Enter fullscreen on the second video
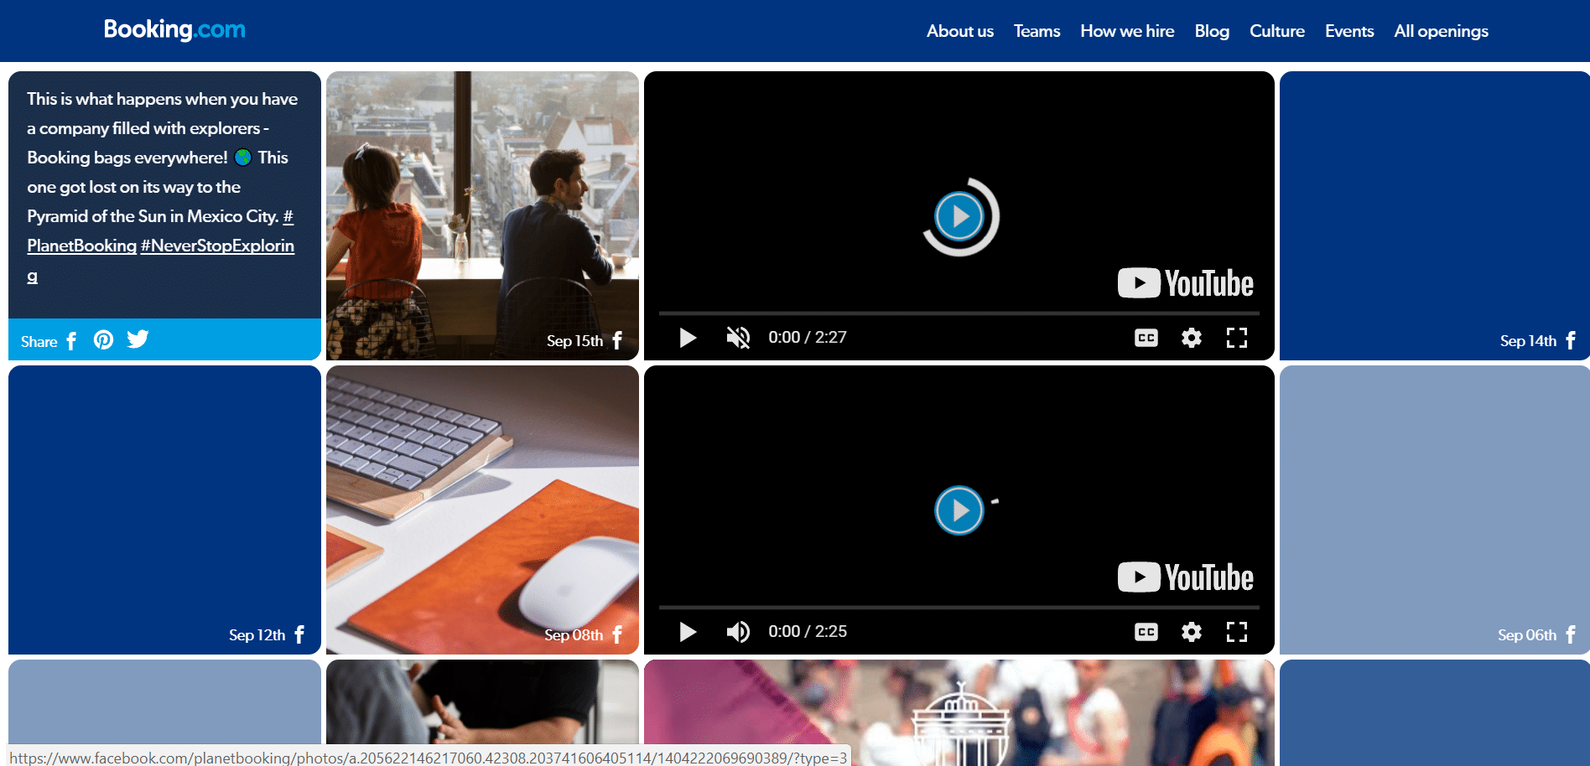The width and height of the screenshot is (1590, 766). click(1236, 632)
